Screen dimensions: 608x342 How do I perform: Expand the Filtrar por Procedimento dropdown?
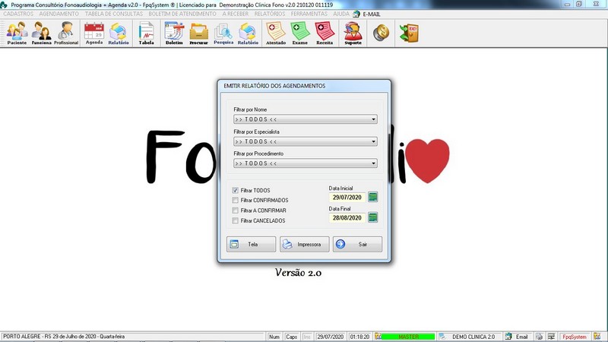[373, 163]
